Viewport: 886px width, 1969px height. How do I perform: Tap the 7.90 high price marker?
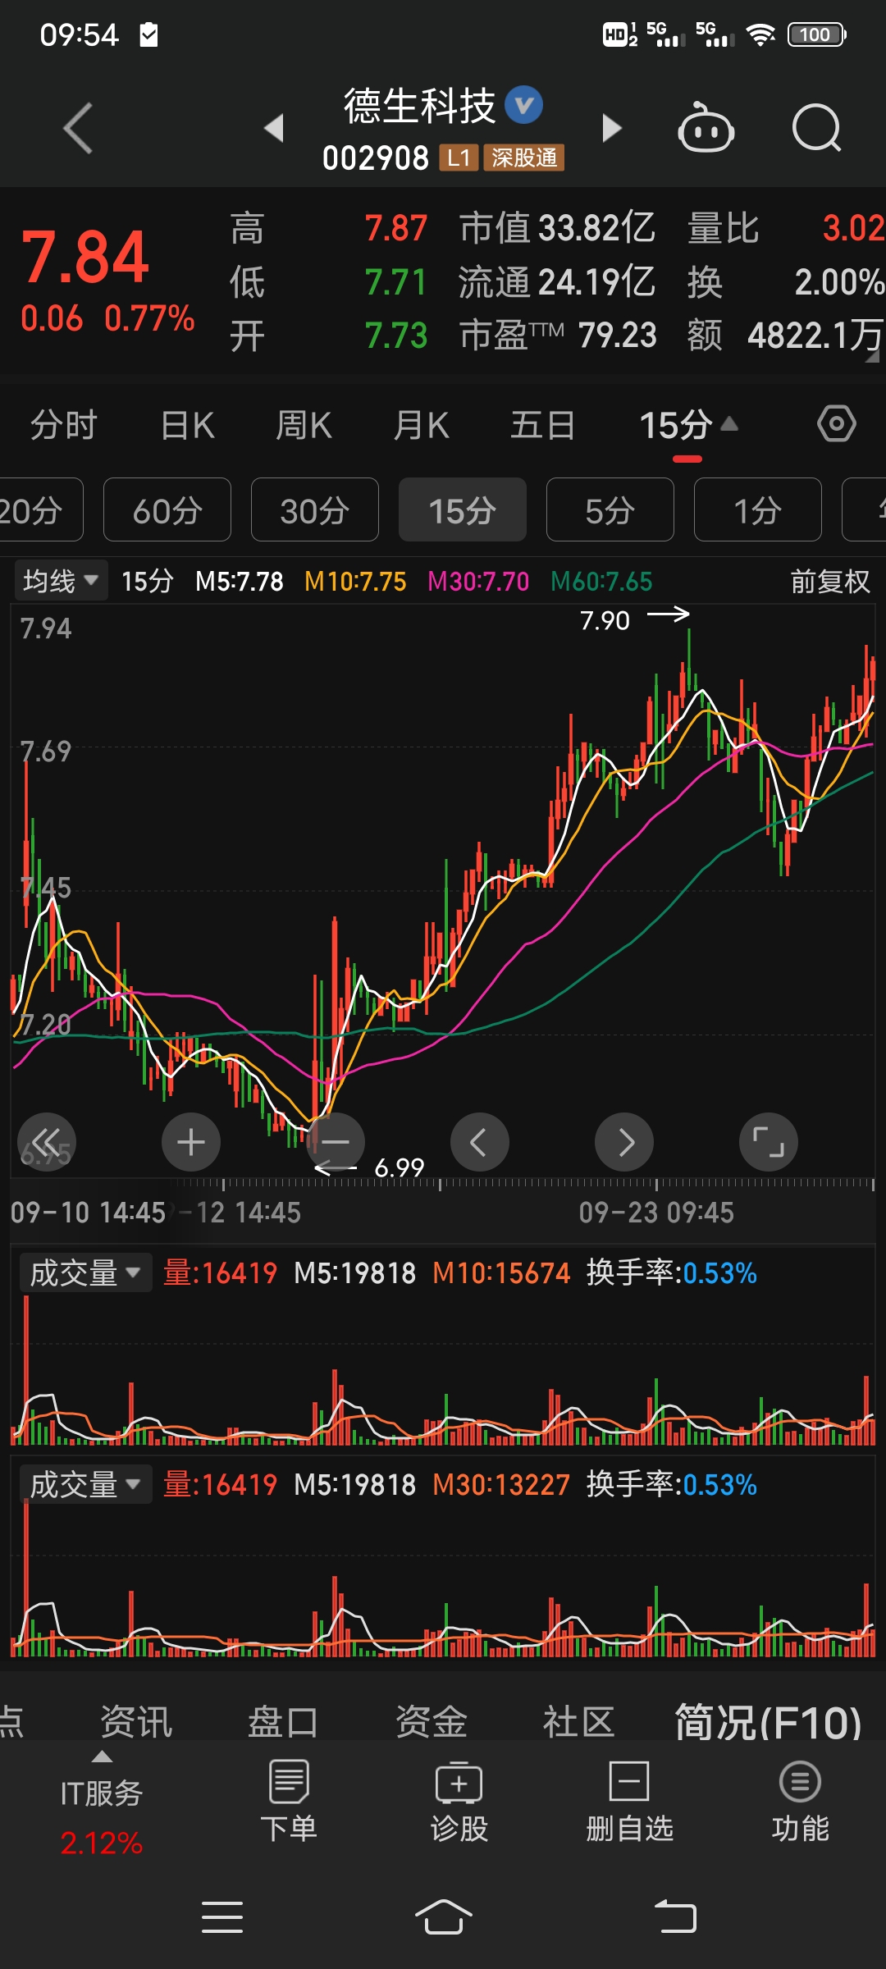click(x=605, y=620)
